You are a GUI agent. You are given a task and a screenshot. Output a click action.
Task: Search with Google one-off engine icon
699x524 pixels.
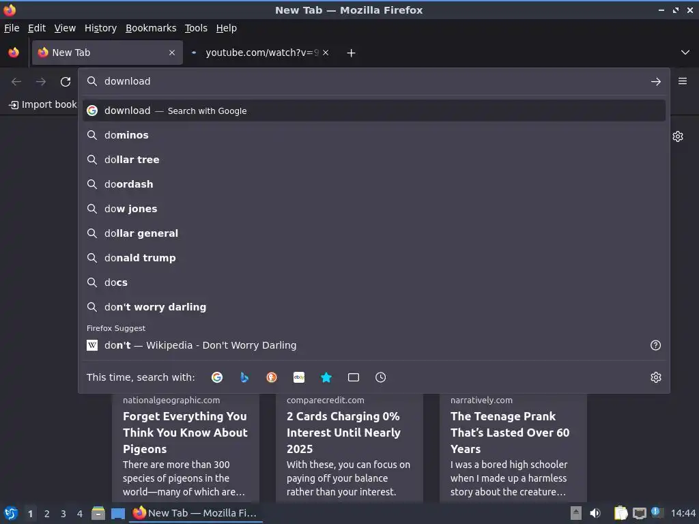[x=217, y=377]
